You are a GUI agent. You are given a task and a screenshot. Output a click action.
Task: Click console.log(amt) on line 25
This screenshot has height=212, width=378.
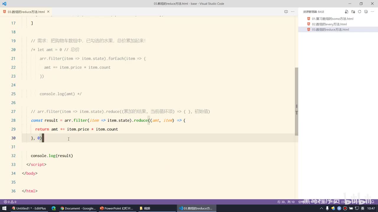pos(57,94)
